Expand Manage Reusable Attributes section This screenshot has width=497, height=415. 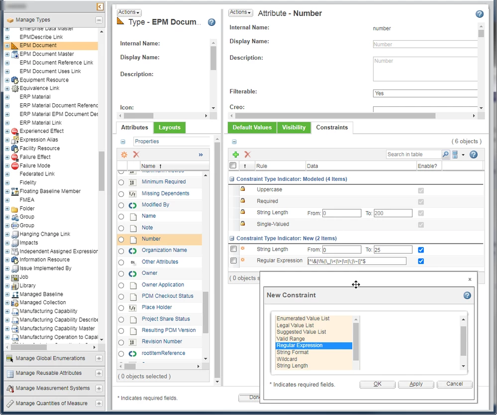(x=99, y=374)
